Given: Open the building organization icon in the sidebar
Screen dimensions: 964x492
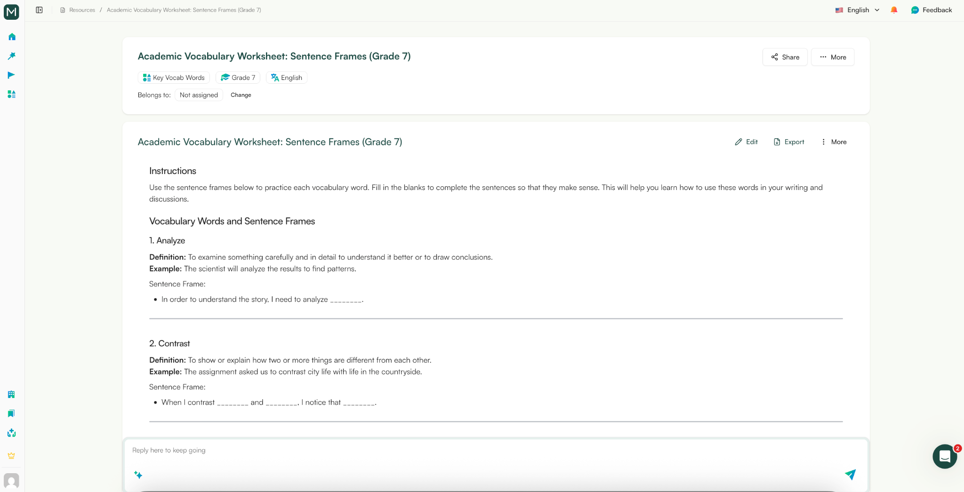Looking at the screenshot, I should tap(11, 394).
